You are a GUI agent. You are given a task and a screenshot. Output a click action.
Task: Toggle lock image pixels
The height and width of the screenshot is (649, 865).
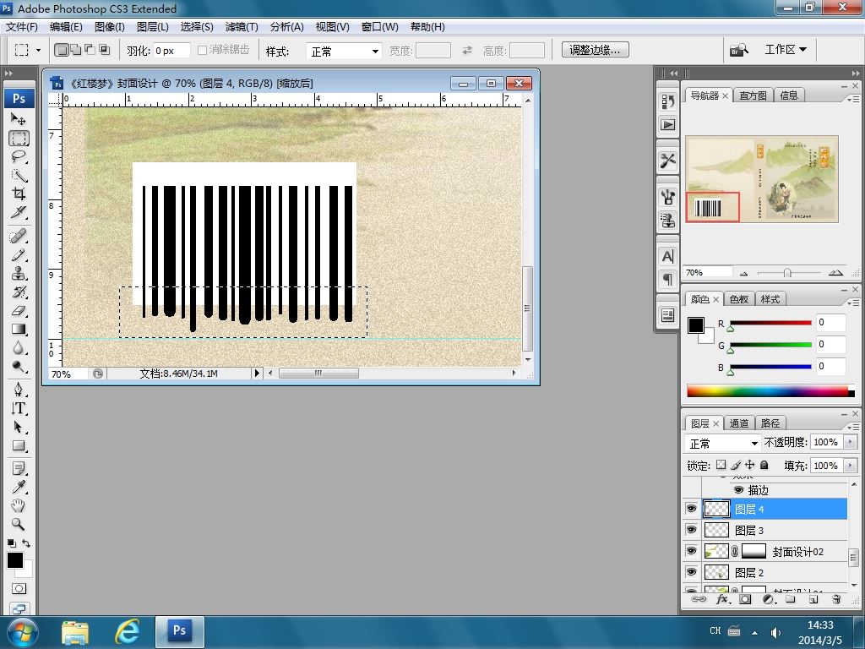click(736, 465)
